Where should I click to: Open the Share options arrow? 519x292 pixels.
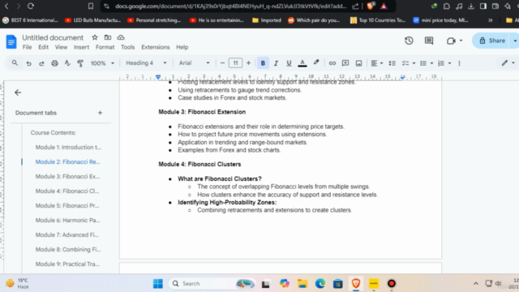coord(515,41)
